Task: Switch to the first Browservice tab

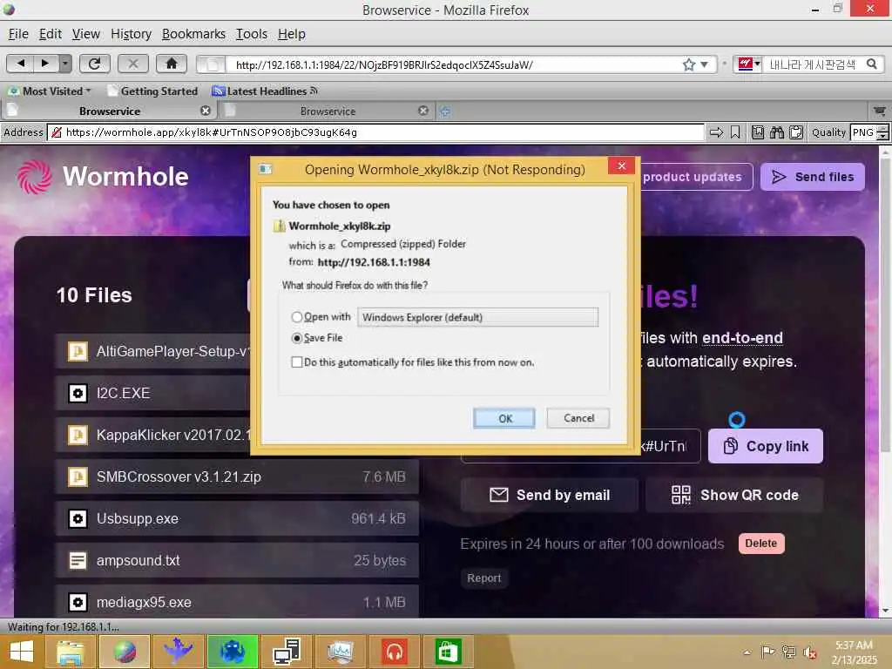Action: click(109, 111)
